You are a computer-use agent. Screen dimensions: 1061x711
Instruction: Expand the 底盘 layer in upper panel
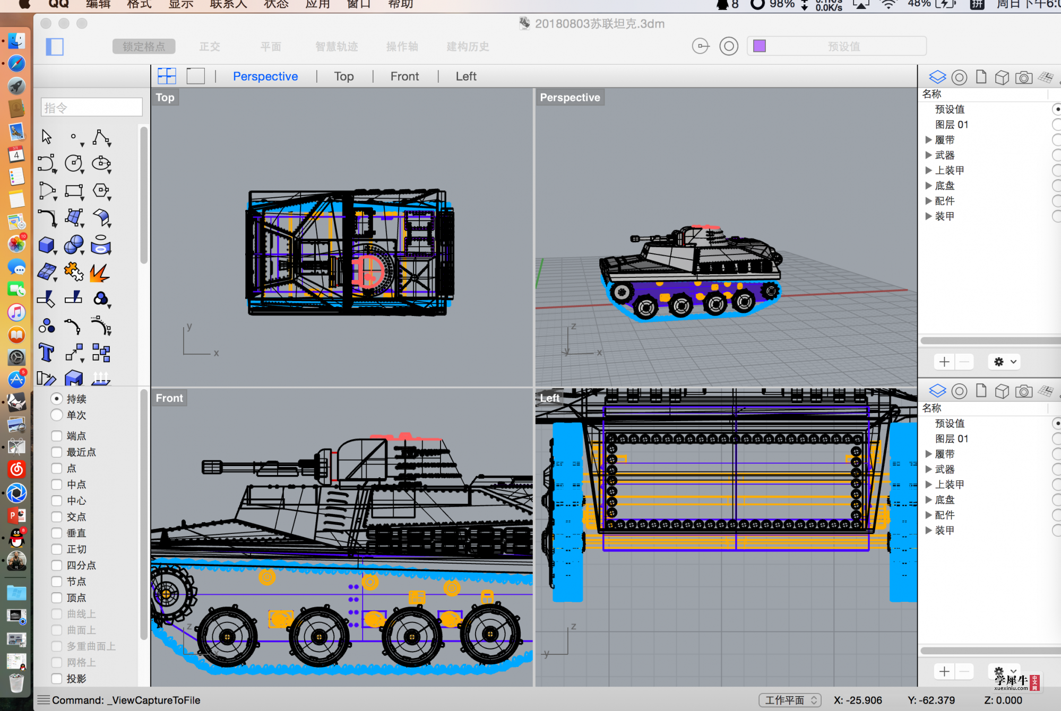[x=928, y=186]
